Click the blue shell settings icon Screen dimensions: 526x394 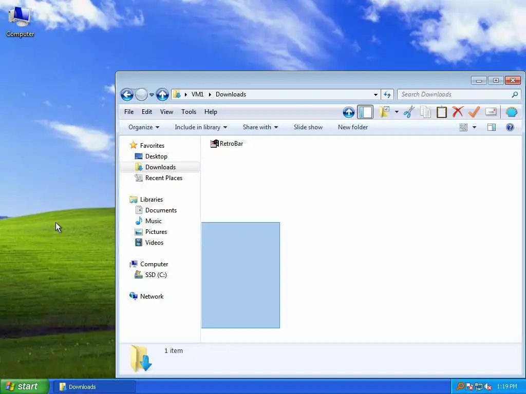511,112
